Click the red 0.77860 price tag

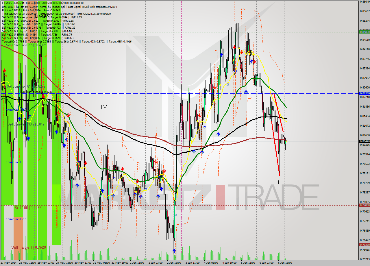[364, 205]
